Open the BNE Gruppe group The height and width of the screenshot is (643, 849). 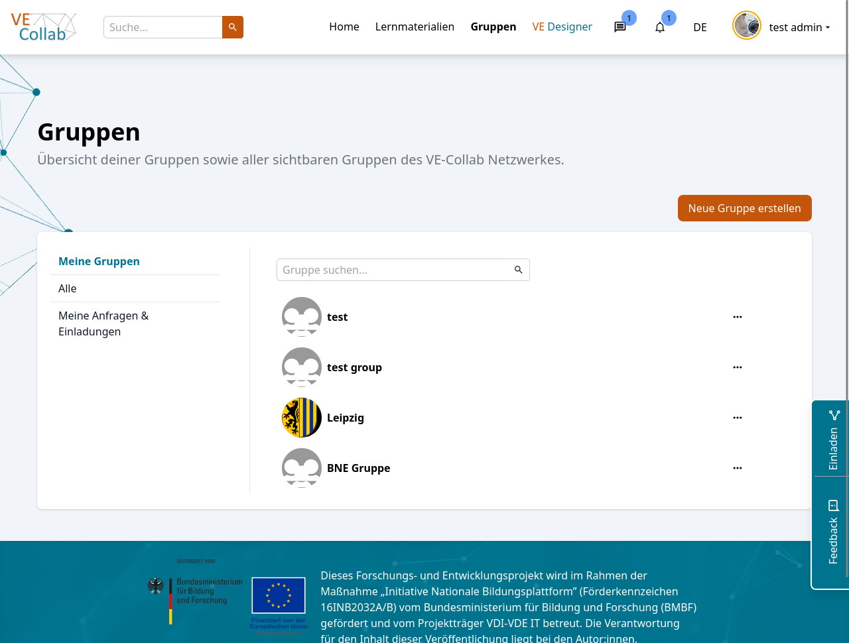358,468
